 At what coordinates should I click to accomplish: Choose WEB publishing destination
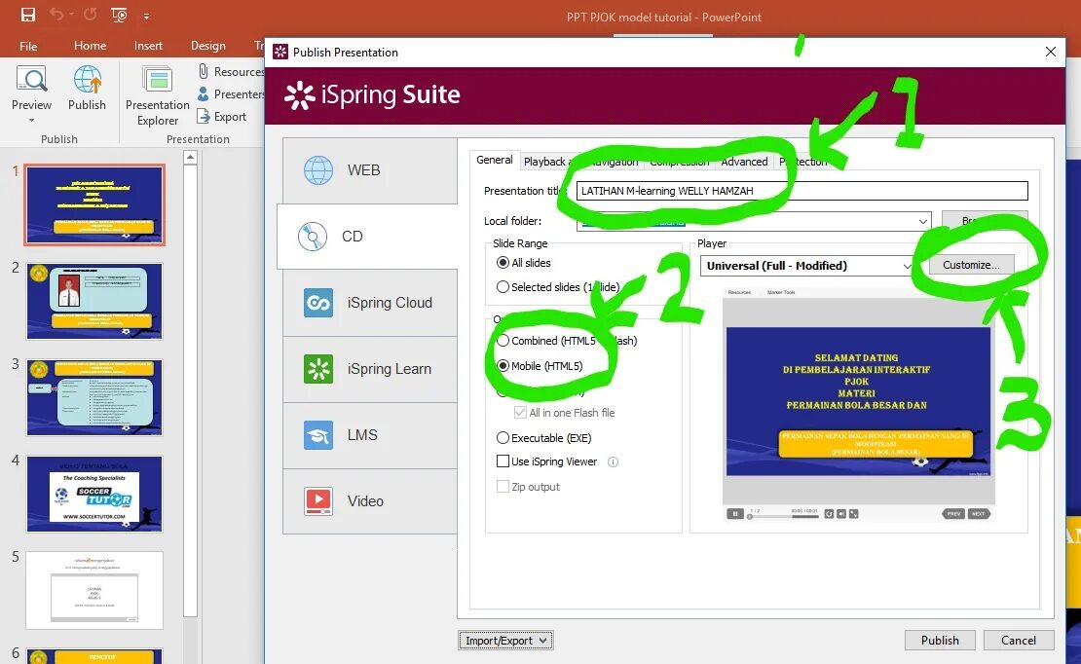point(369,170)
